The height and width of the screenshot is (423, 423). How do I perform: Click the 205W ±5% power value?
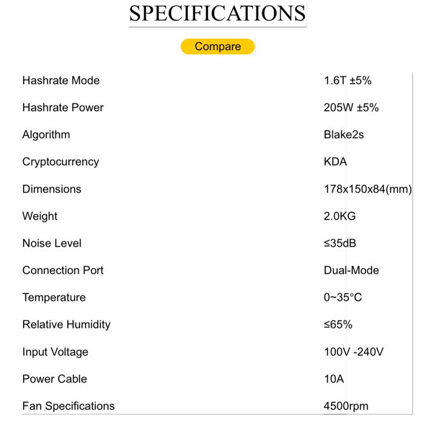click(351, 108)
